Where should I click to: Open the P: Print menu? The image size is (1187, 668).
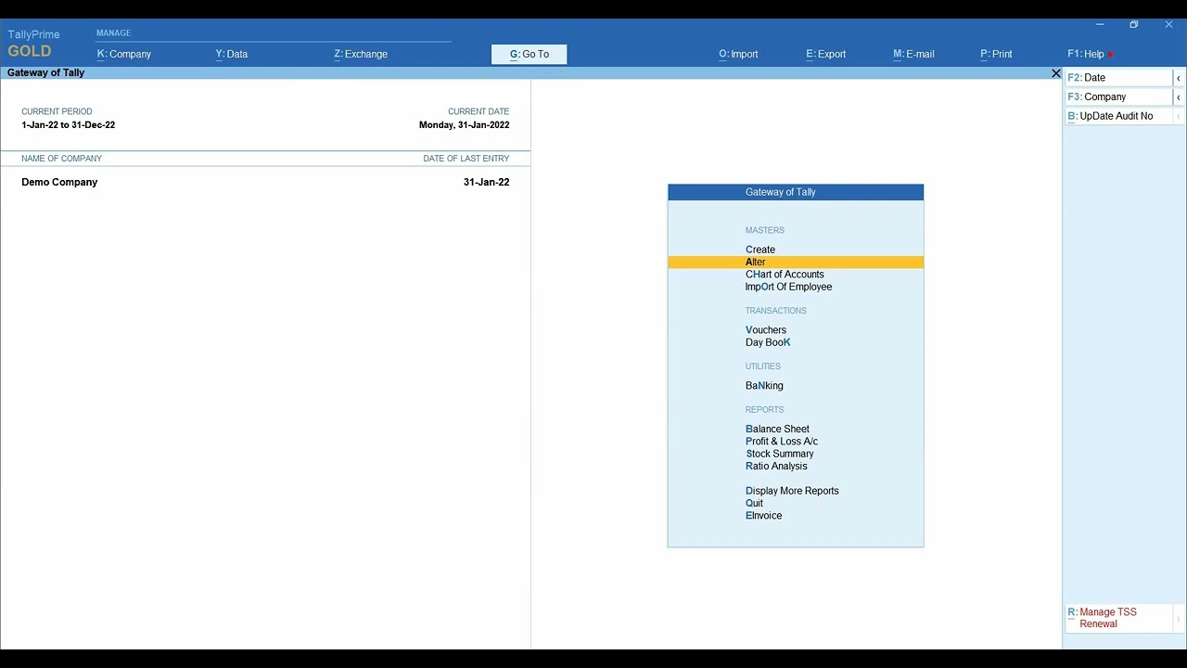[996, 54]
